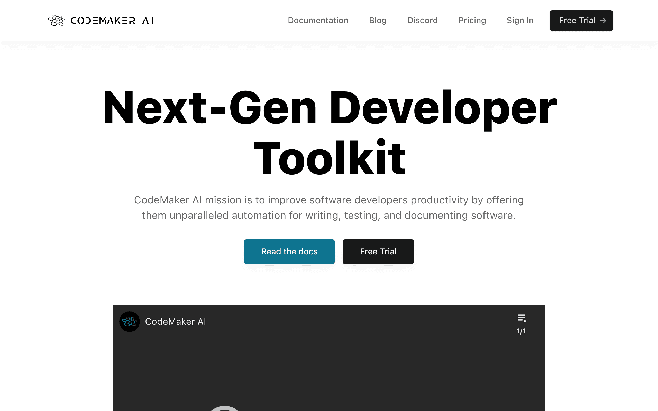This screenshot has width=658, height=411.
Task: Open the CodeMaker AI video title
Action: point(175,321)
